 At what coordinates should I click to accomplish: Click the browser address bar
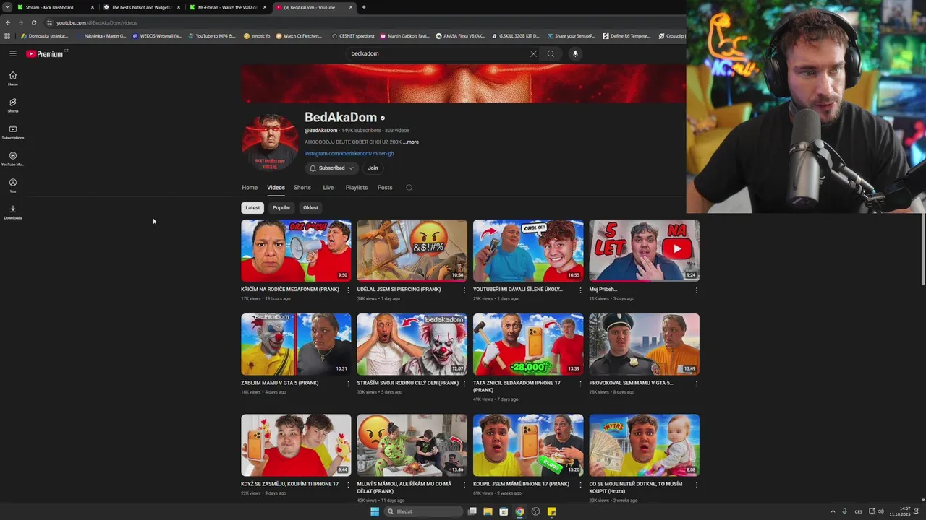[x=362, y=22]
